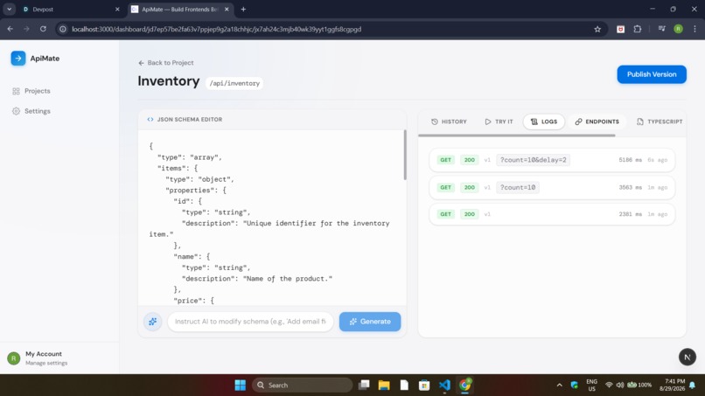Open Task View on the taskbar
Screen dimensions: 705x396
pyautogui.click(x=364, y=386)
